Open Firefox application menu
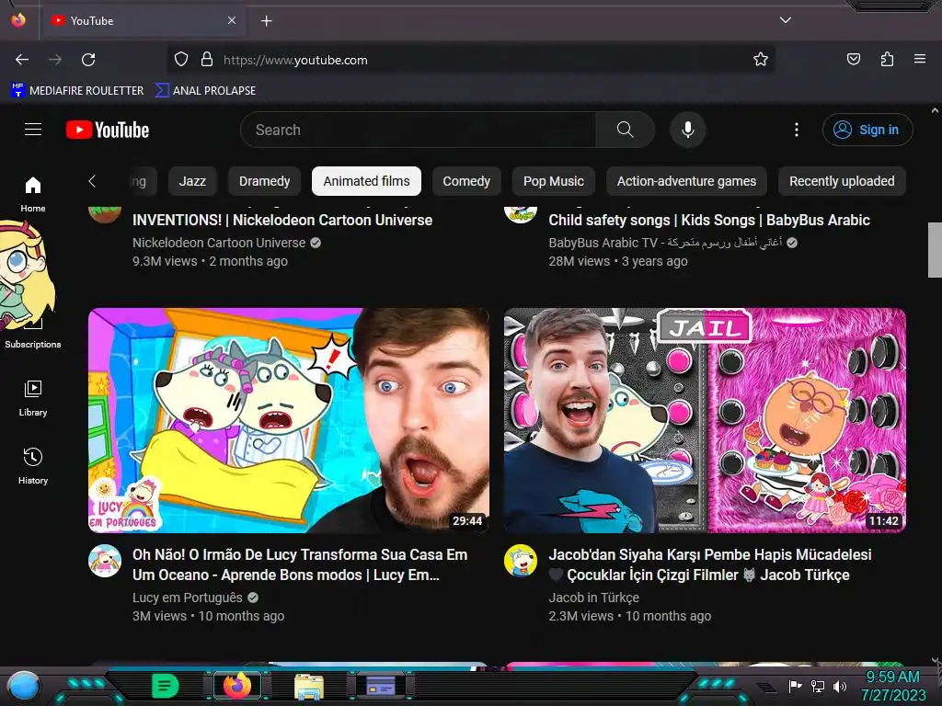Image resolution: width=942 pixels, height=706 pixels. click(920, 59)
